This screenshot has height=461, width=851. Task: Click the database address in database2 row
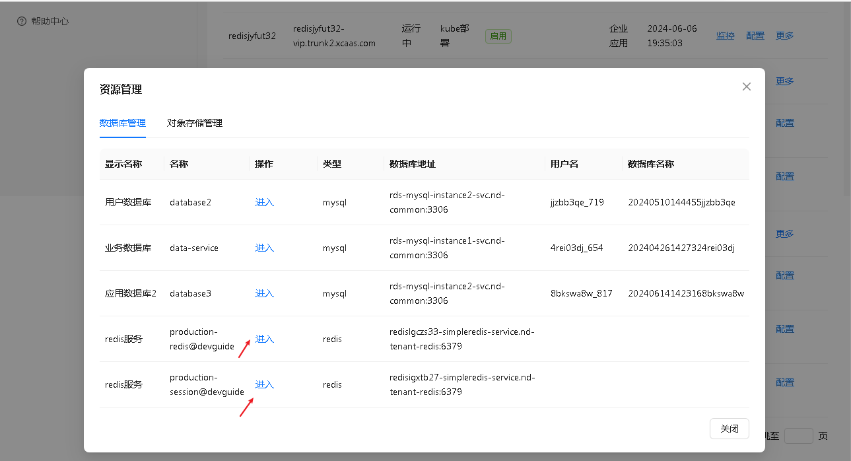pyautogui.click(x=447, y=202)
